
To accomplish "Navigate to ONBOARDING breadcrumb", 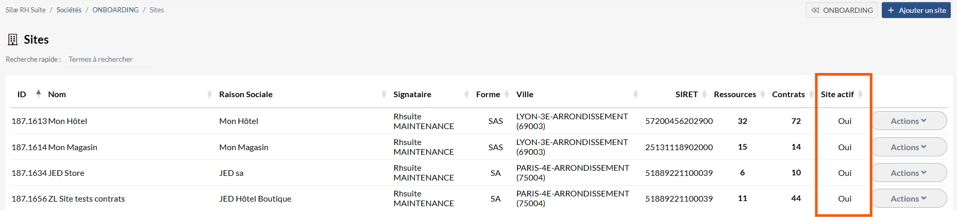I will point(115,10).
